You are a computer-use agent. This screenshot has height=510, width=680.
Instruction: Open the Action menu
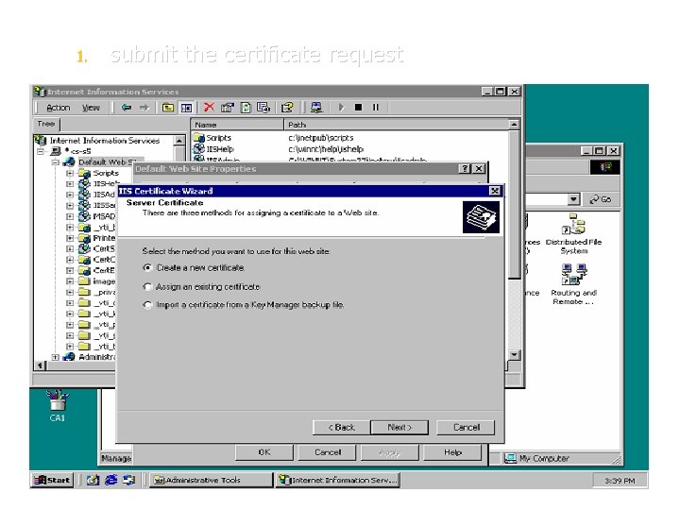coord(59,108)
